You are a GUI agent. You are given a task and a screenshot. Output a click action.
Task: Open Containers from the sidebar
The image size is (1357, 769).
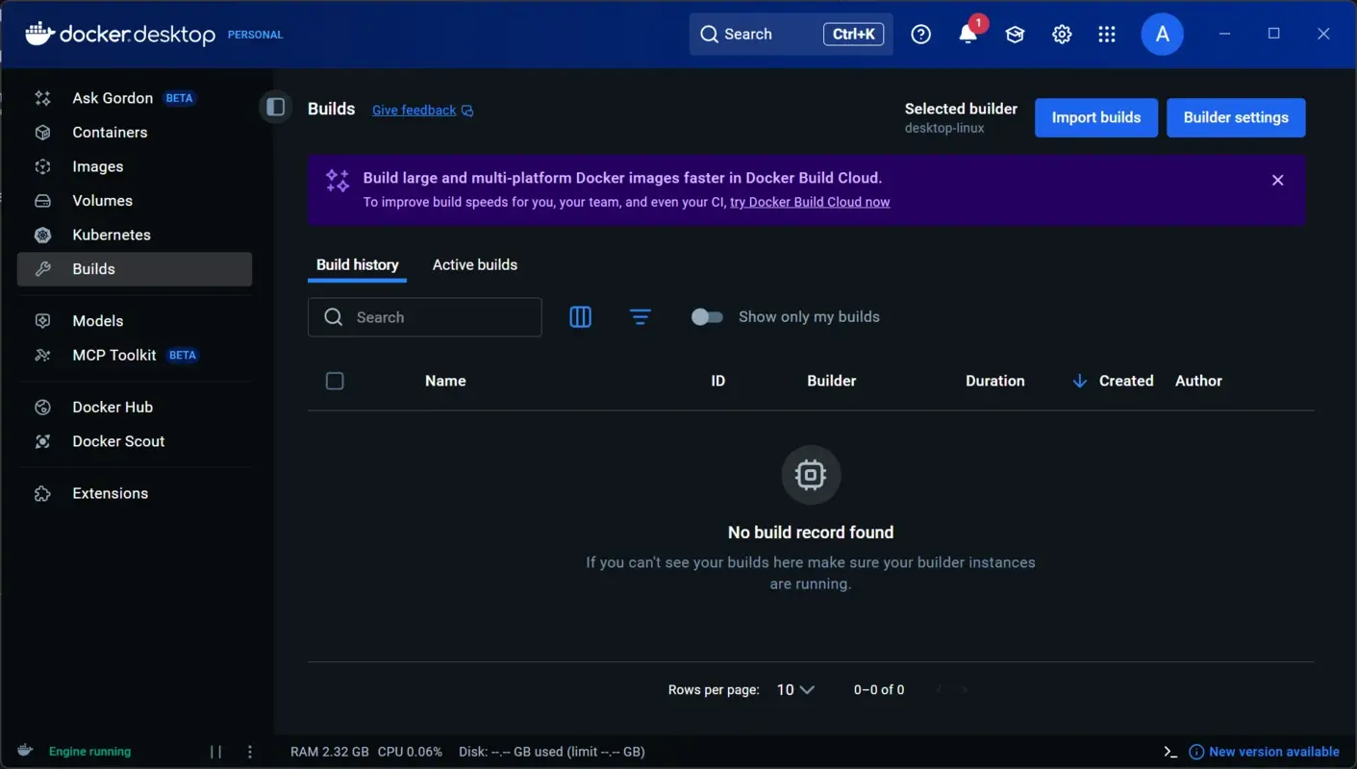[x=110, y=132]
